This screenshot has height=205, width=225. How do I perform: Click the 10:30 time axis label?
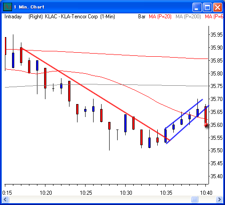[126, 193]
